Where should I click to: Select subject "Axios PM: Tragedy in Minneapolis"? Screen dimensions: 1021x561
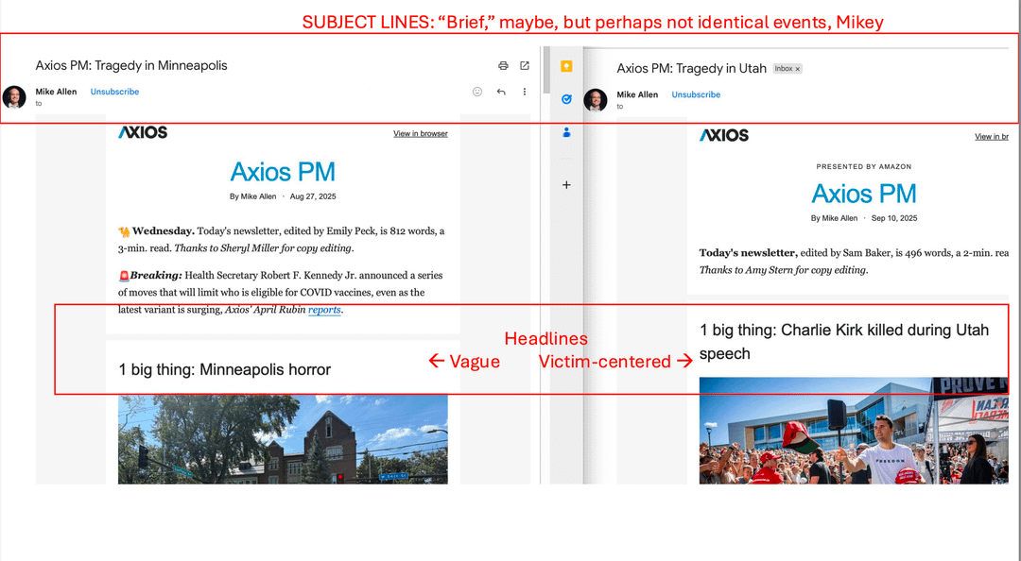131,65
